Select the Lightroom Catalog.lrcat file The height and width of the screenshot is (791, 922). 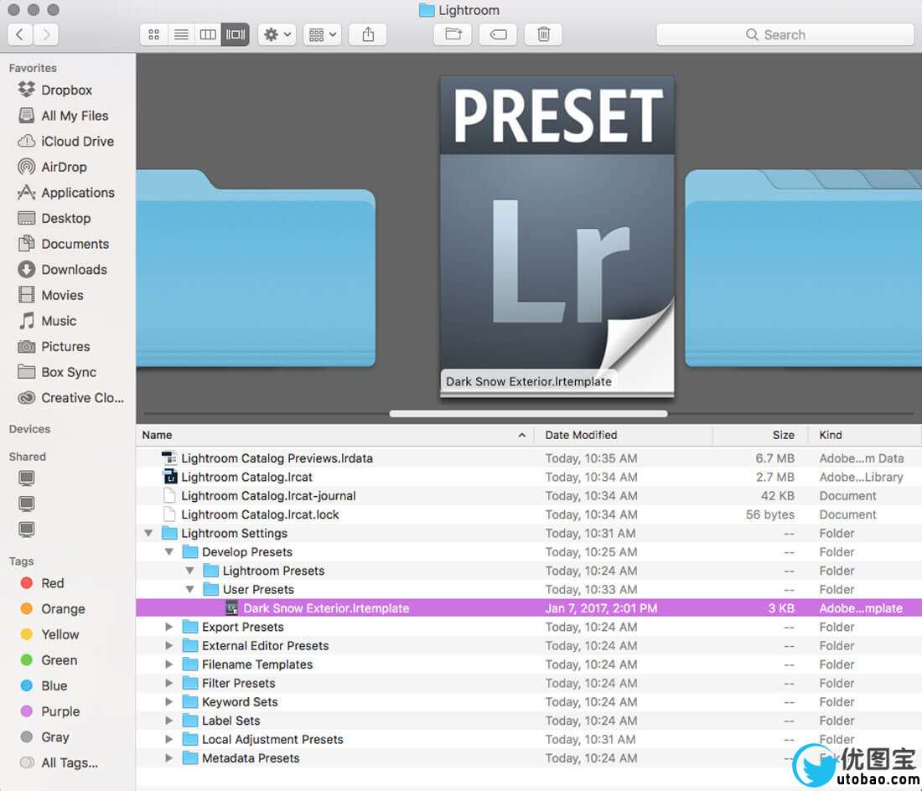[529, 477]
